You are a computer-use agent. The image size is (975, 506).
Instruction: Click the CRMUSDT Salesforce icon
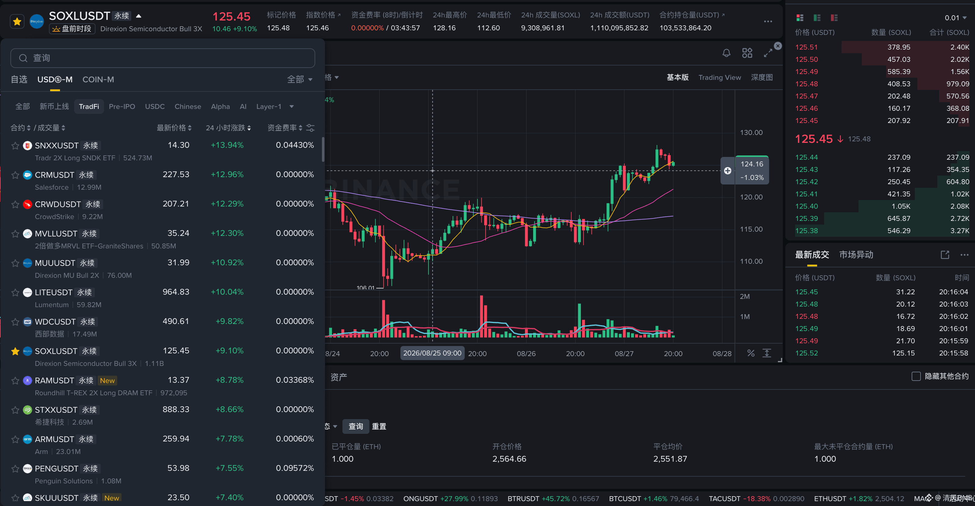(x=27, y=175)
